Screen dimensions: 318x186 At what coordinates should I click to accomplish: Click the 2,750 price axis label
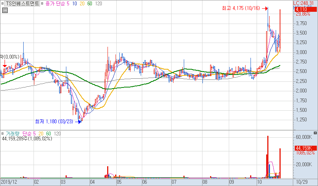tap(301, 62)
